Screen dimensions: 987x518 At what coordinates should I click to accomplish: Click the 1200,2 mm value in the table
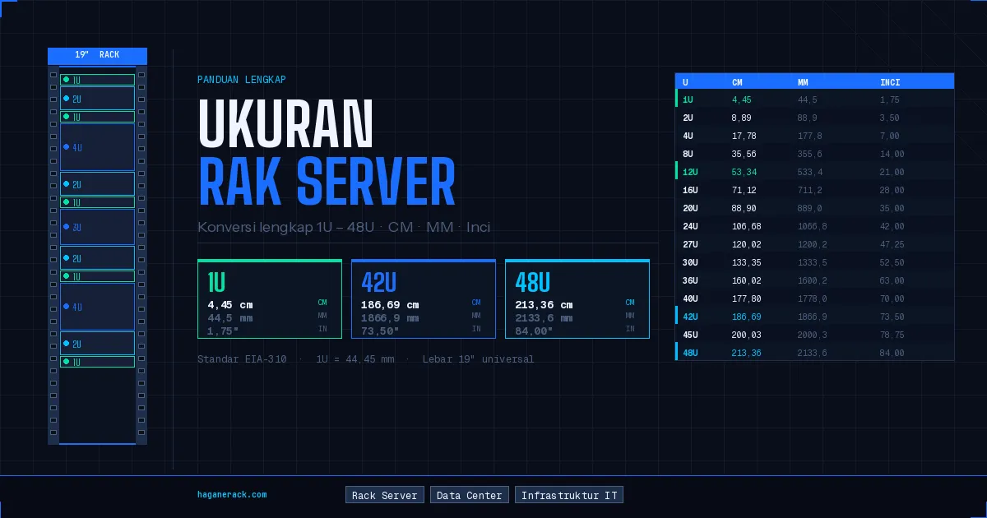(x=812, y=244)
